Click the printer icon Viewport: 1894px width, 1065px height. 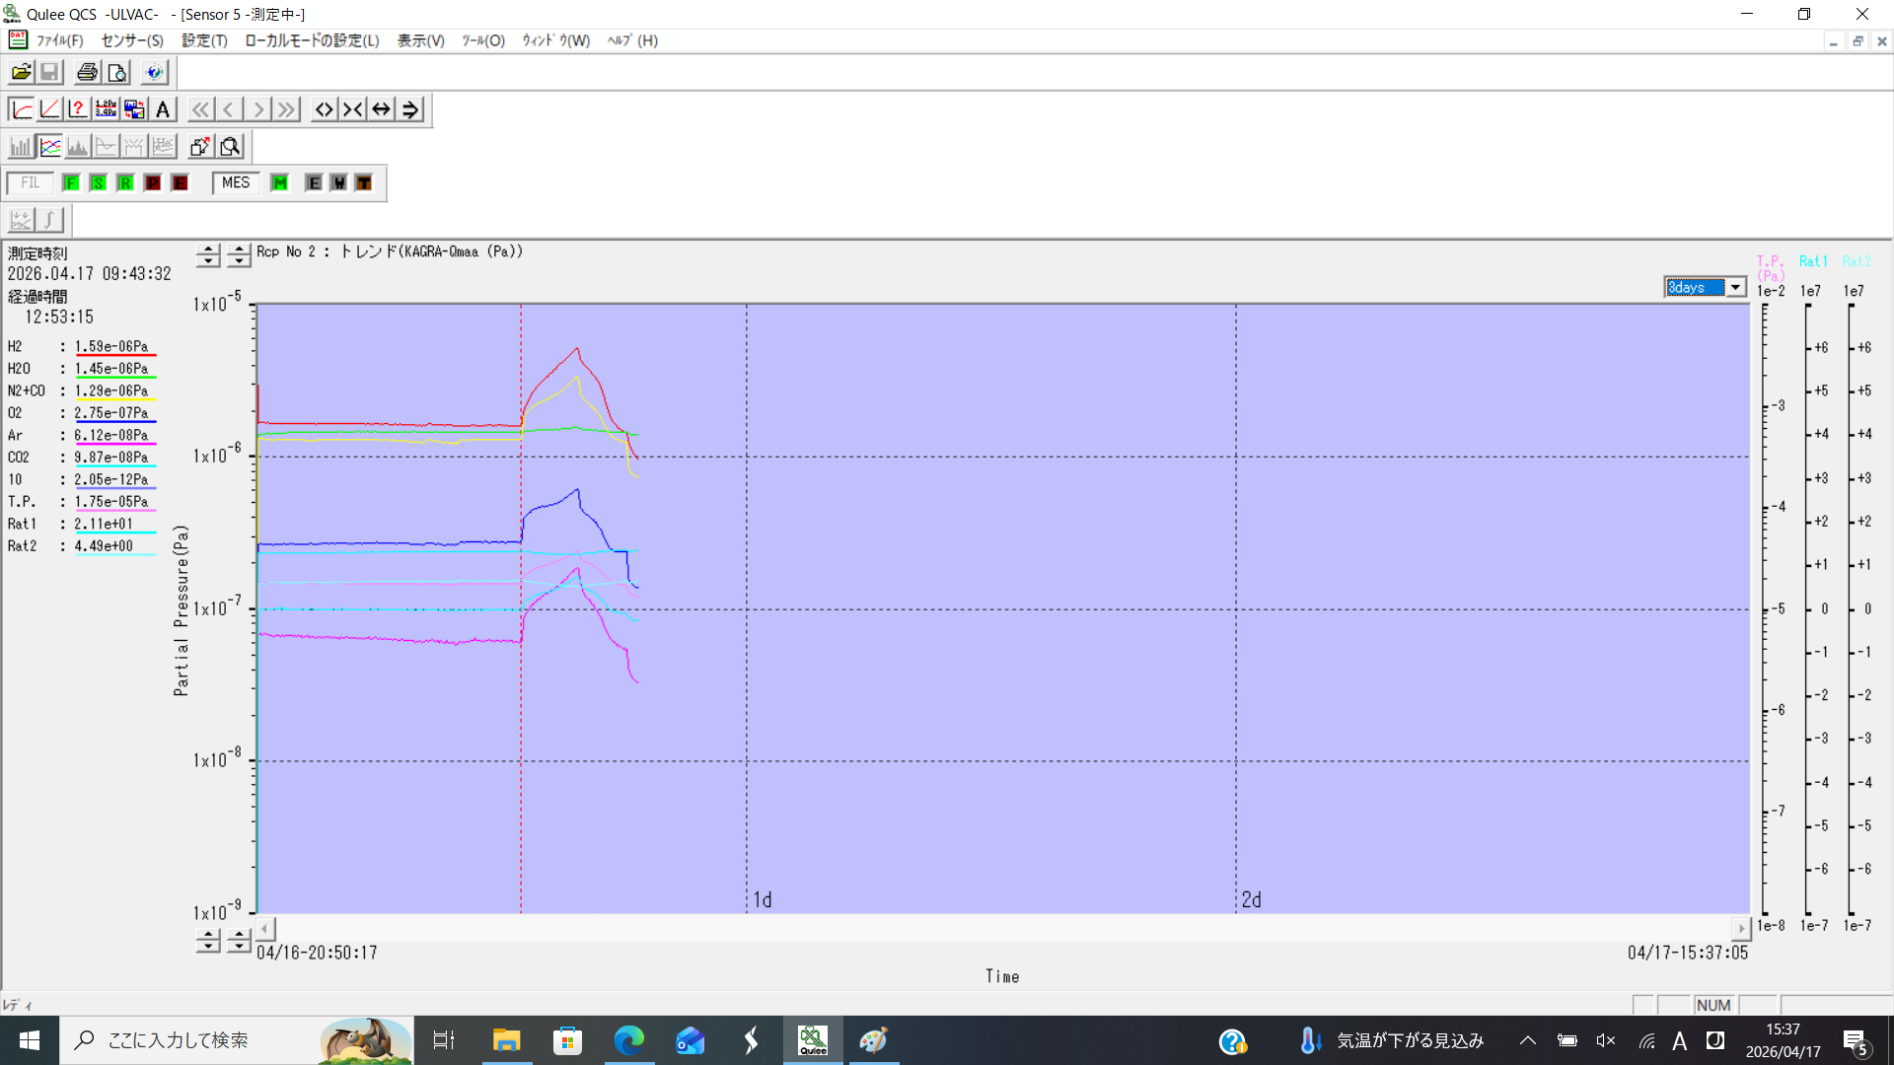[x=88, y=72]
